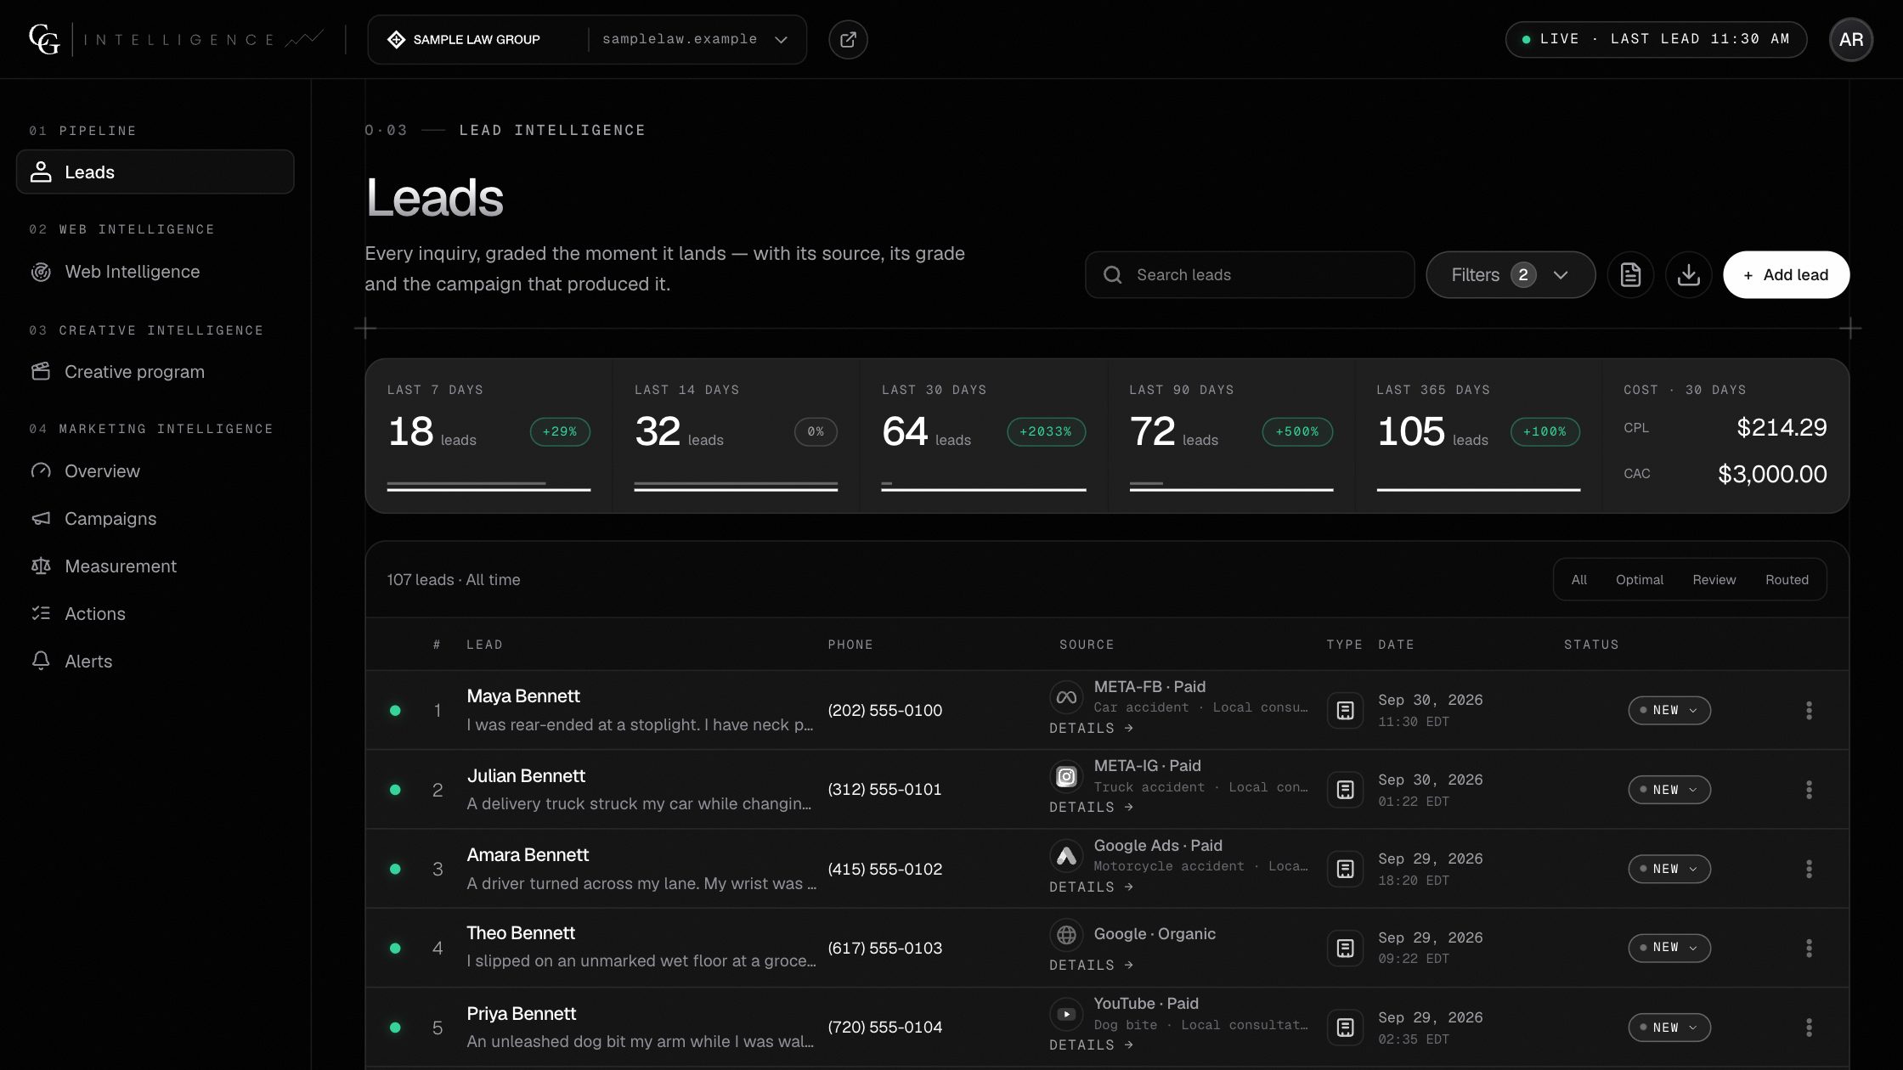Open more options for Priya Bennett
The width and height of the screenshot is (1903, 1070).
pos(1809,1028)
